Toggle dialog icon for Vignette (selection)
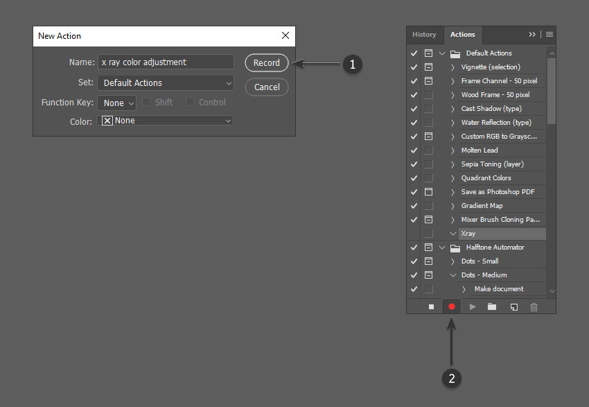Image resolution: width=589 pixels, height=407 pixels. pos(428,67)
